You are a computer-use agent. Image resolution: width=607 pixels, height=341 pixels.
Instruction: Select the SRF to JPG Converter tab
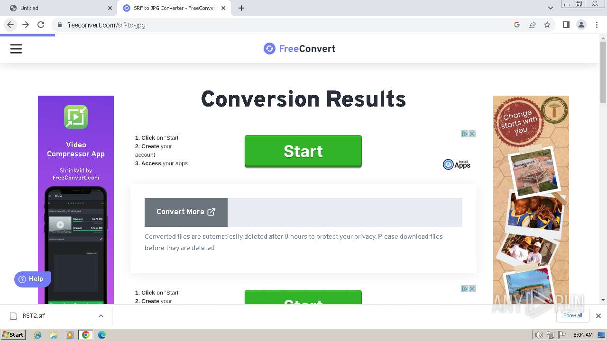coord(175,8)
